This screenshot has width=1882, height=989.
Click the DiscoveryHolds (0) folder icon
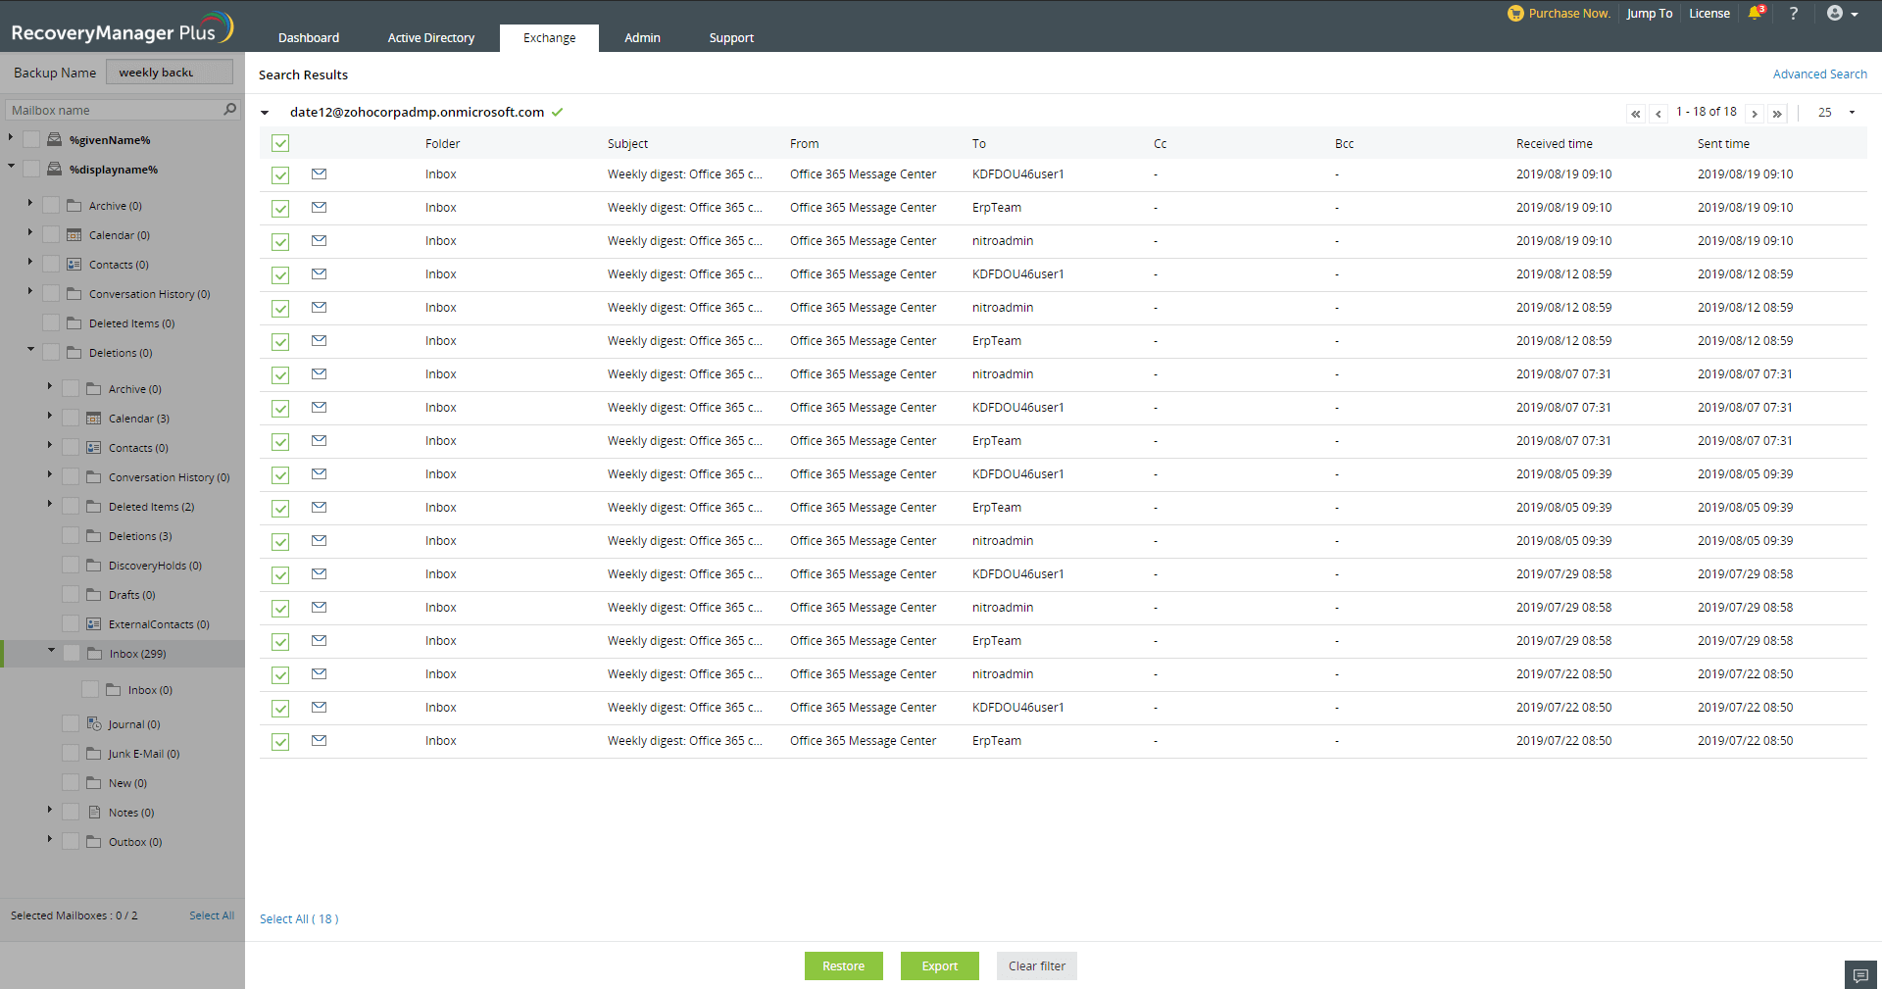[x=94, y=566]
